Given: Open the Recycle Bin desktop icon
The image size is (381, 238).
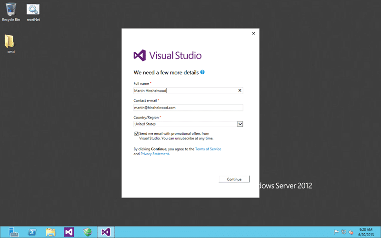Looking at the screenshot, I should [10, 12].
